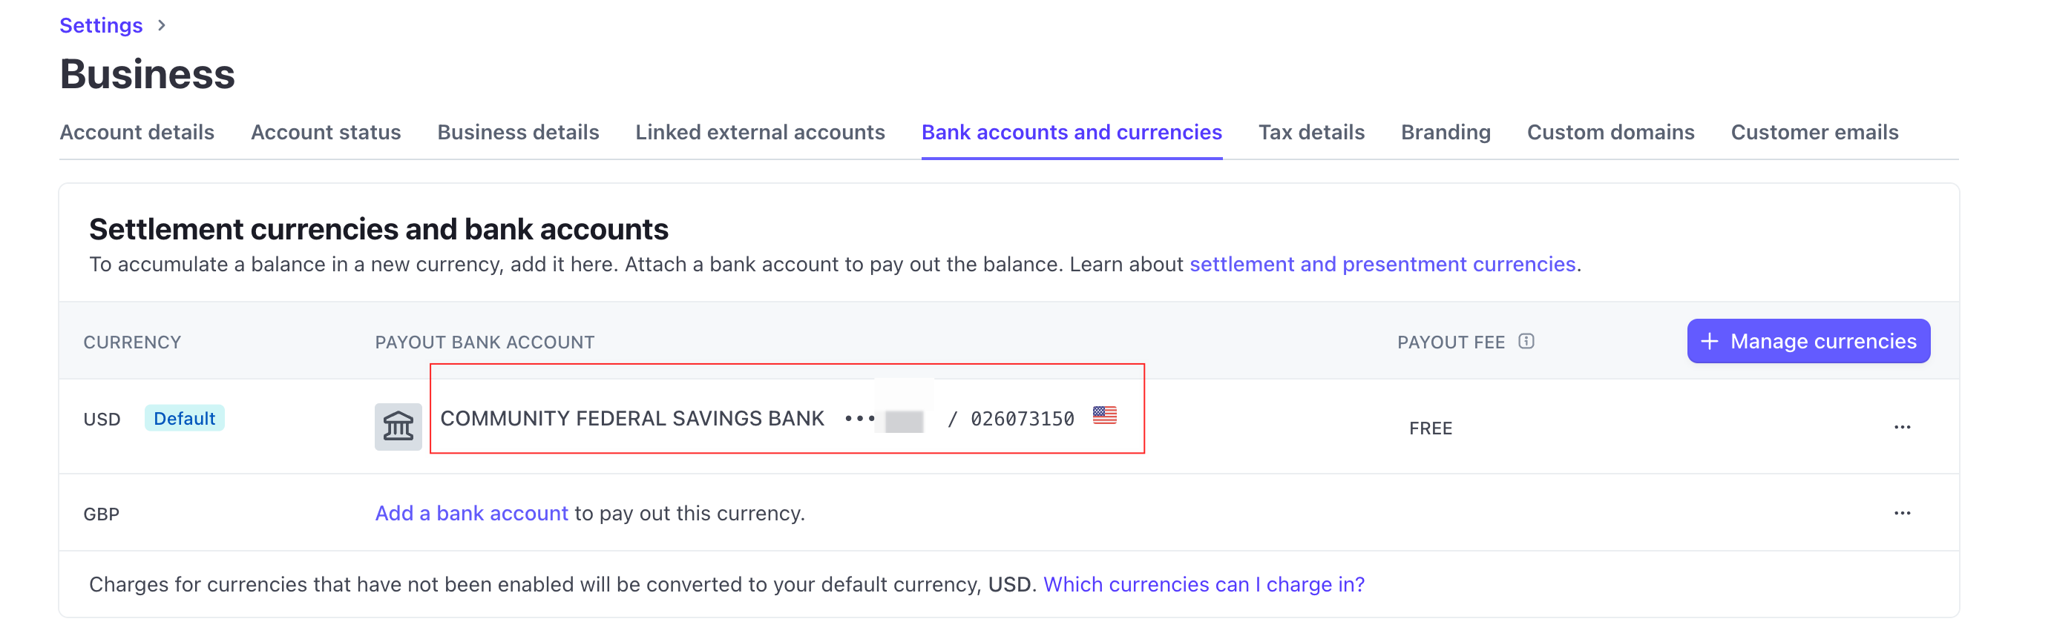Open the info tooltip next to Payout Fee
This screenshot has height=636, width=2054.
[x=1526, y=341]
